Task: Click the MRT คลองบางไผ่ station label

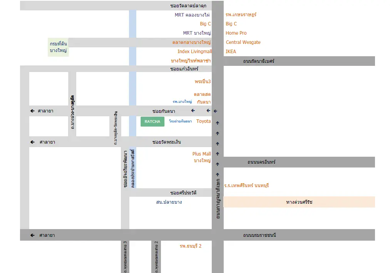Action: tap(192, 15)
